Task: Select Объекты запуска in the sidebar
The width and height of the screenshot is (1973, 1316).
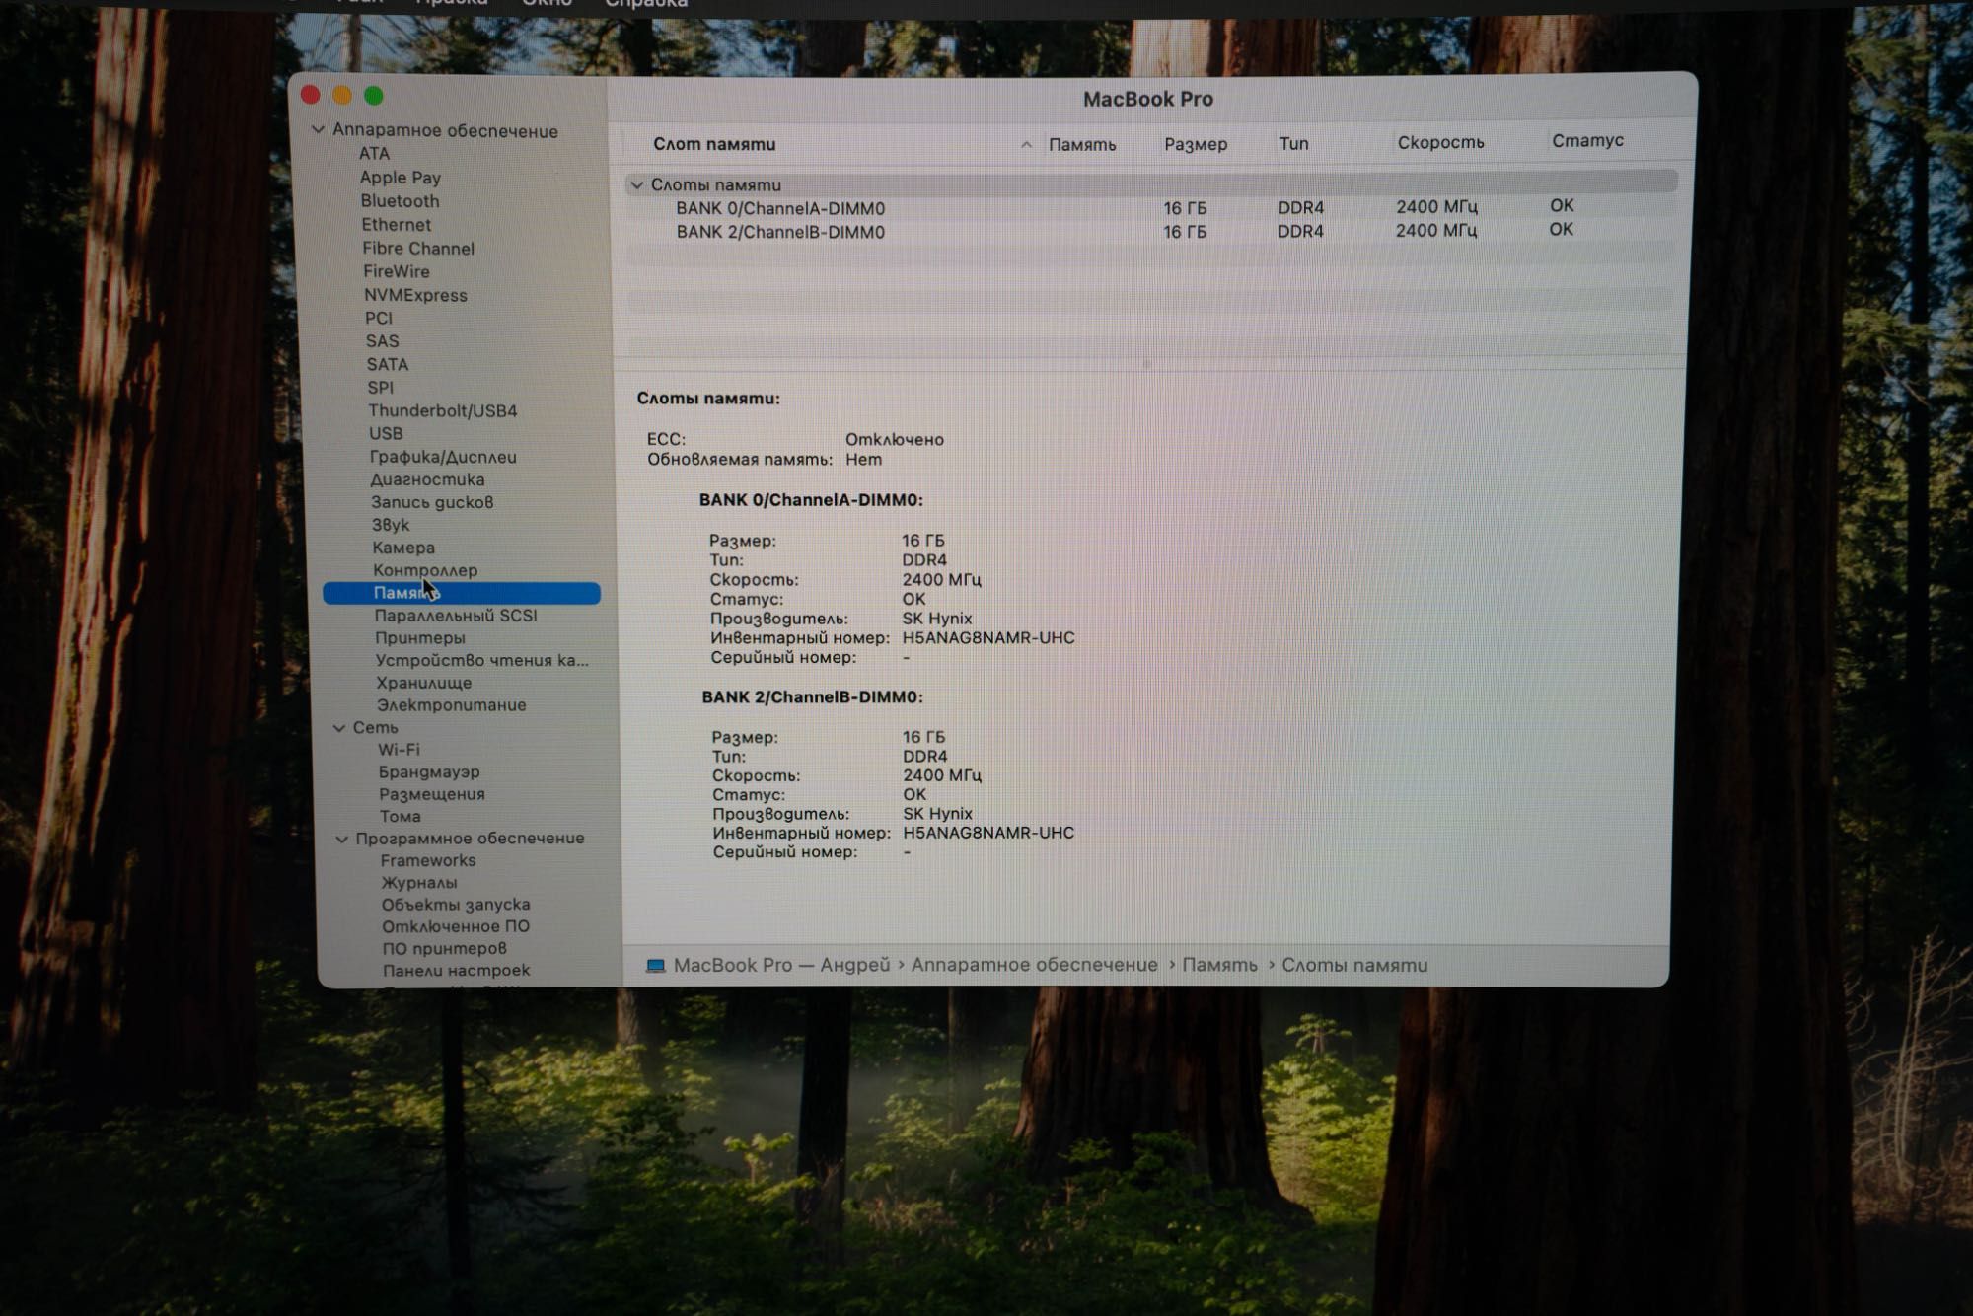Action: click(x=456, y=905)
